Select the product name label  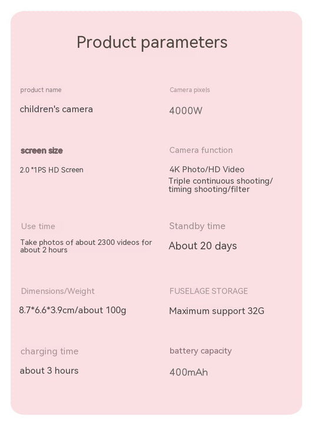[41, 90]
